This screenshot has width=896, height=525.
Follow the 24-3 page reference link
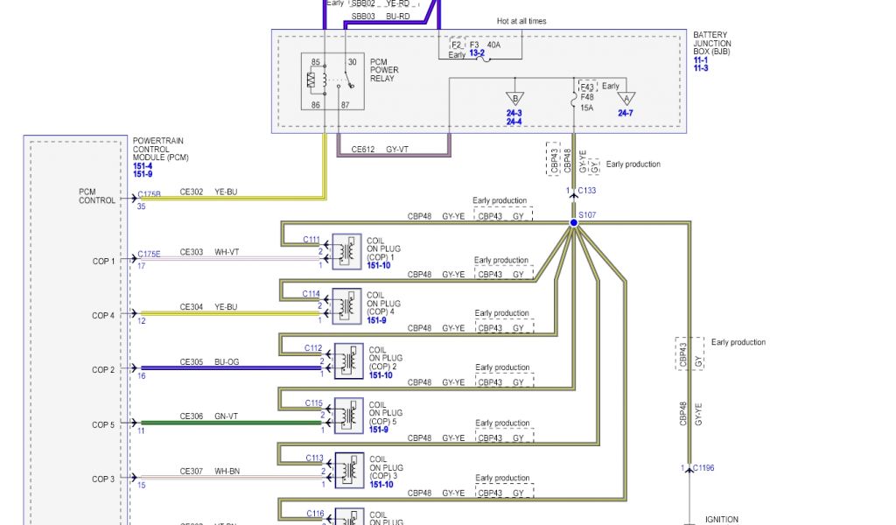point(514,113)
